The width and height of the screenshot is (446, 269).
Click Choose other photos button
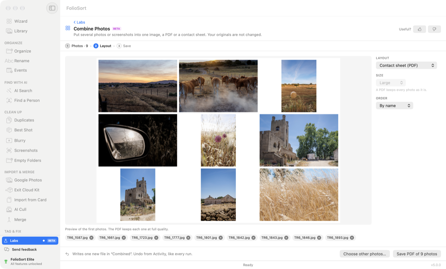pos(364,254)
